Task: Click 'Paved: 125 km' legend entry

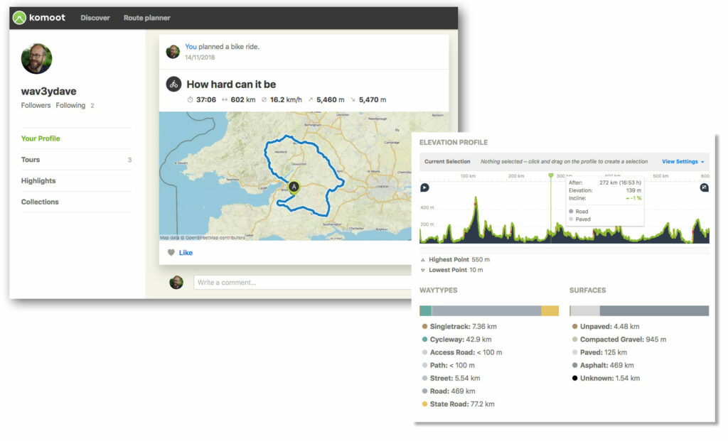Action: (599, 352)
